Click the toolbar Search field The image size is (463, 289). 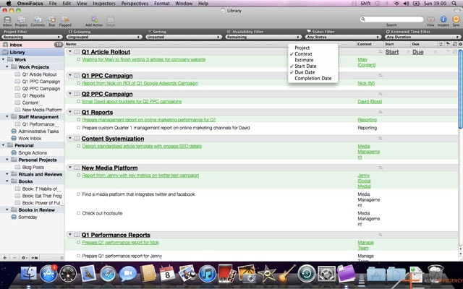pos(391,20)
